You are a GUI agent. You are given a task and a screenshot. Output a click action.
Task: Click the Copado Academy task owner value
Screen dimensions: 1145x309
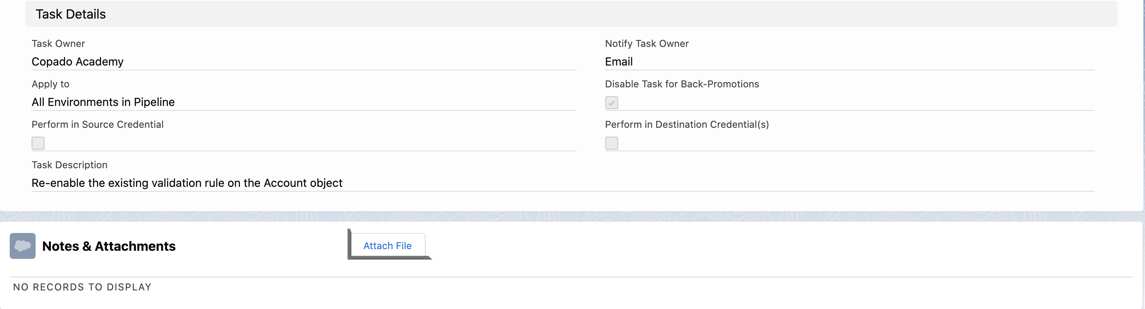pos(77,62)
